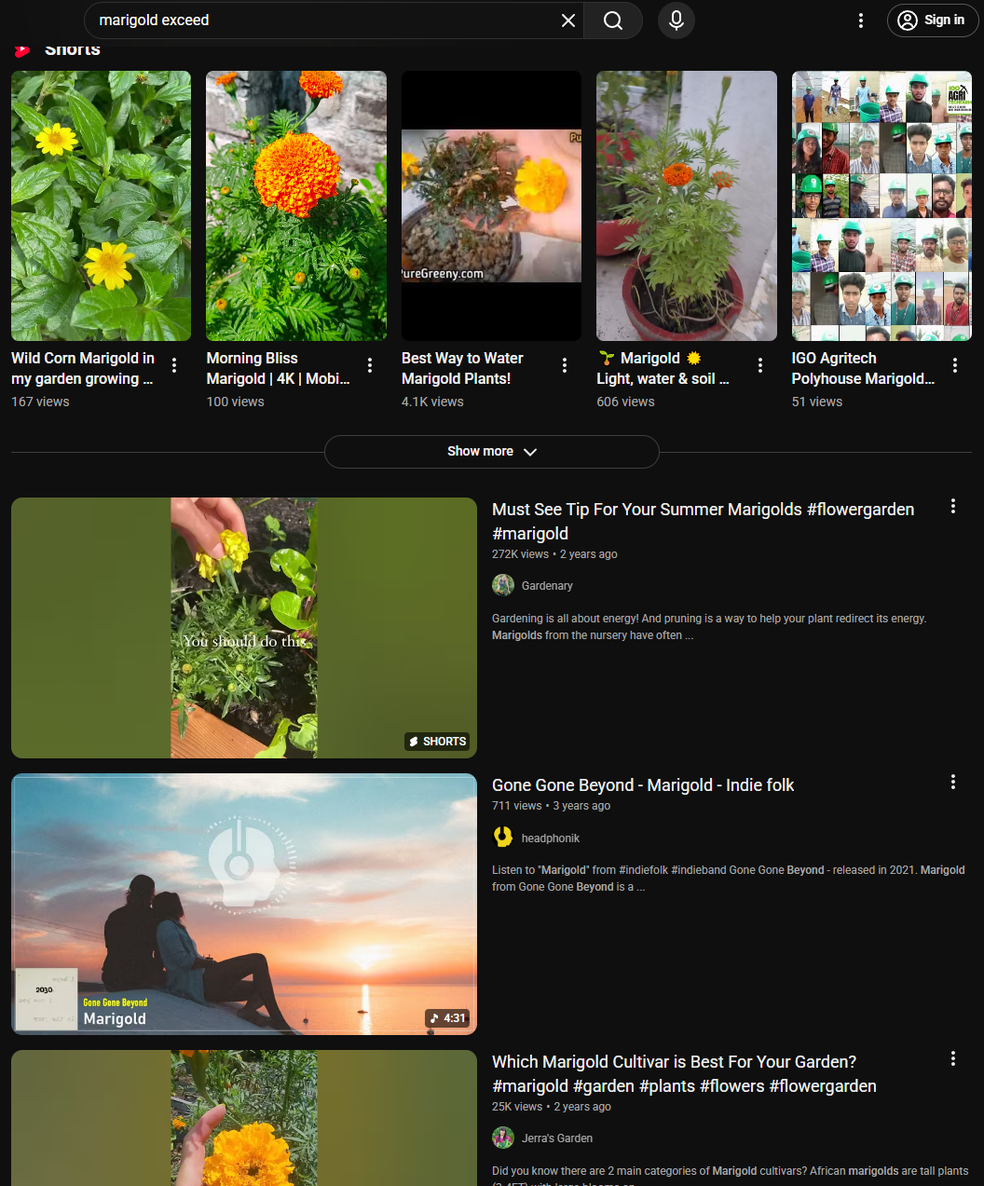Open Best Way to Water Marigold Plants thumbnail
Image resolution: width=984 pixels, height=1186 pixels.
491,206
